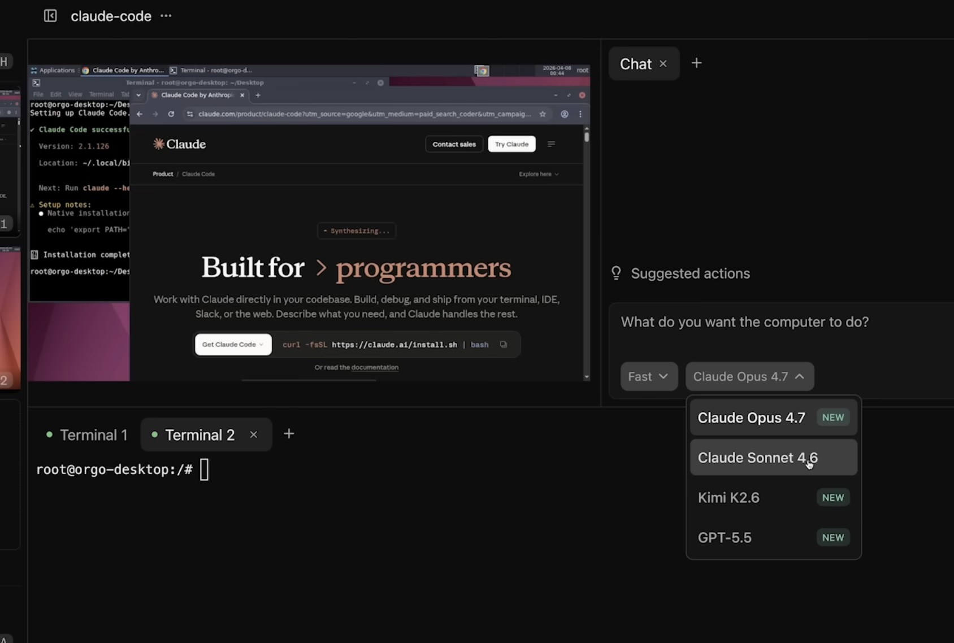This screenshot has width=954, height=643.
Task: Open the documentation link
Action: point(375,367)
